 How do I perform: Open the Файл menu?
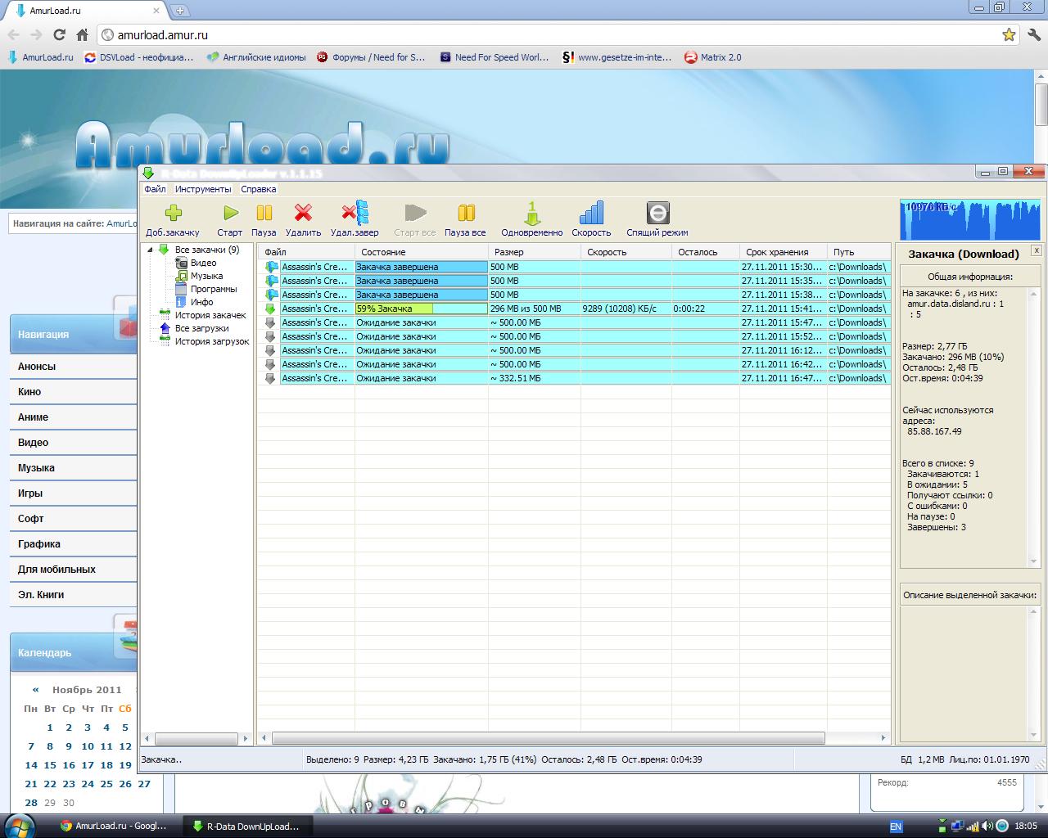pyautogui.click(x=155, y=189)
